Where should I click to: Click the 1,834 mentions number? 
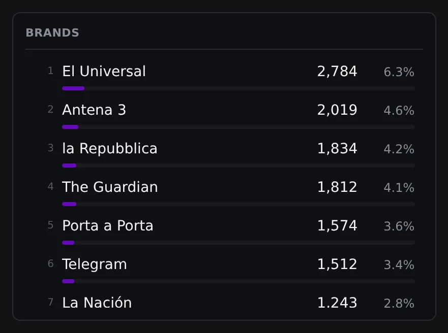(337, 148)
